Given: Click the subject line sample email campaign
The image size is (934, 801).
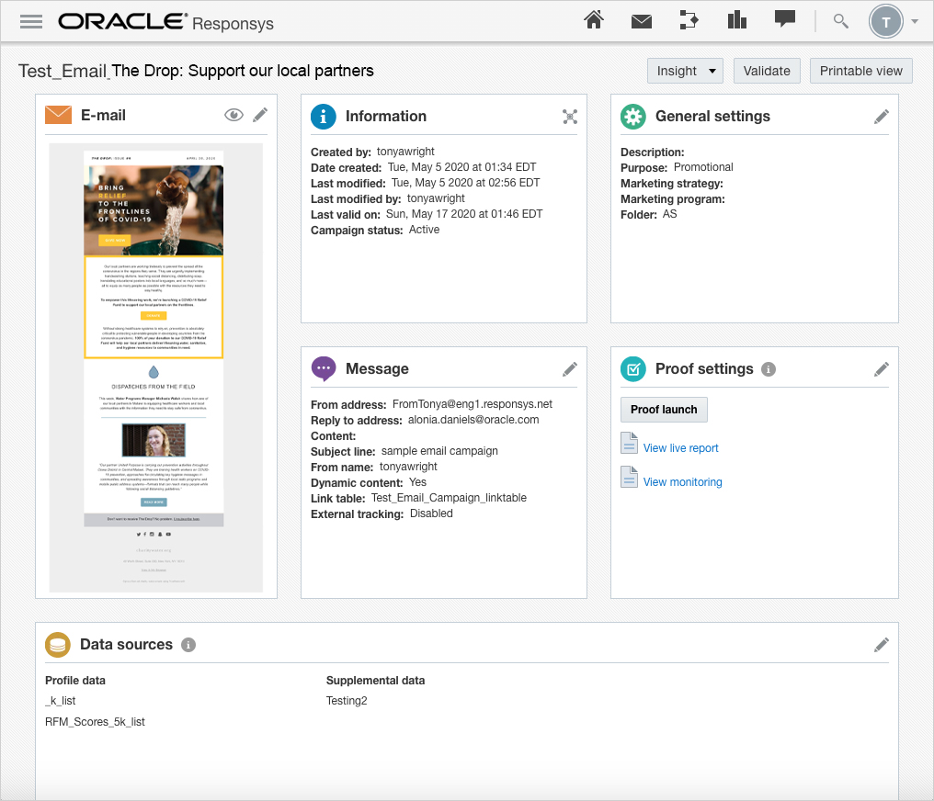Looking at the screenshot, I should 439,451.
